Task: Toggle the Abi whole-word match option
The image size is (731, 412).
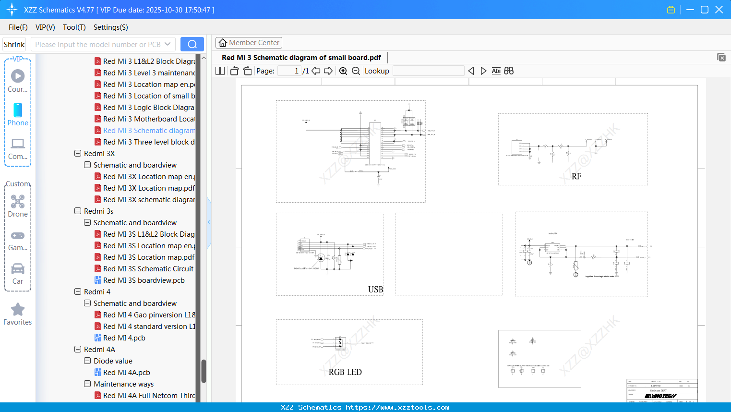Action: (496, 71)
